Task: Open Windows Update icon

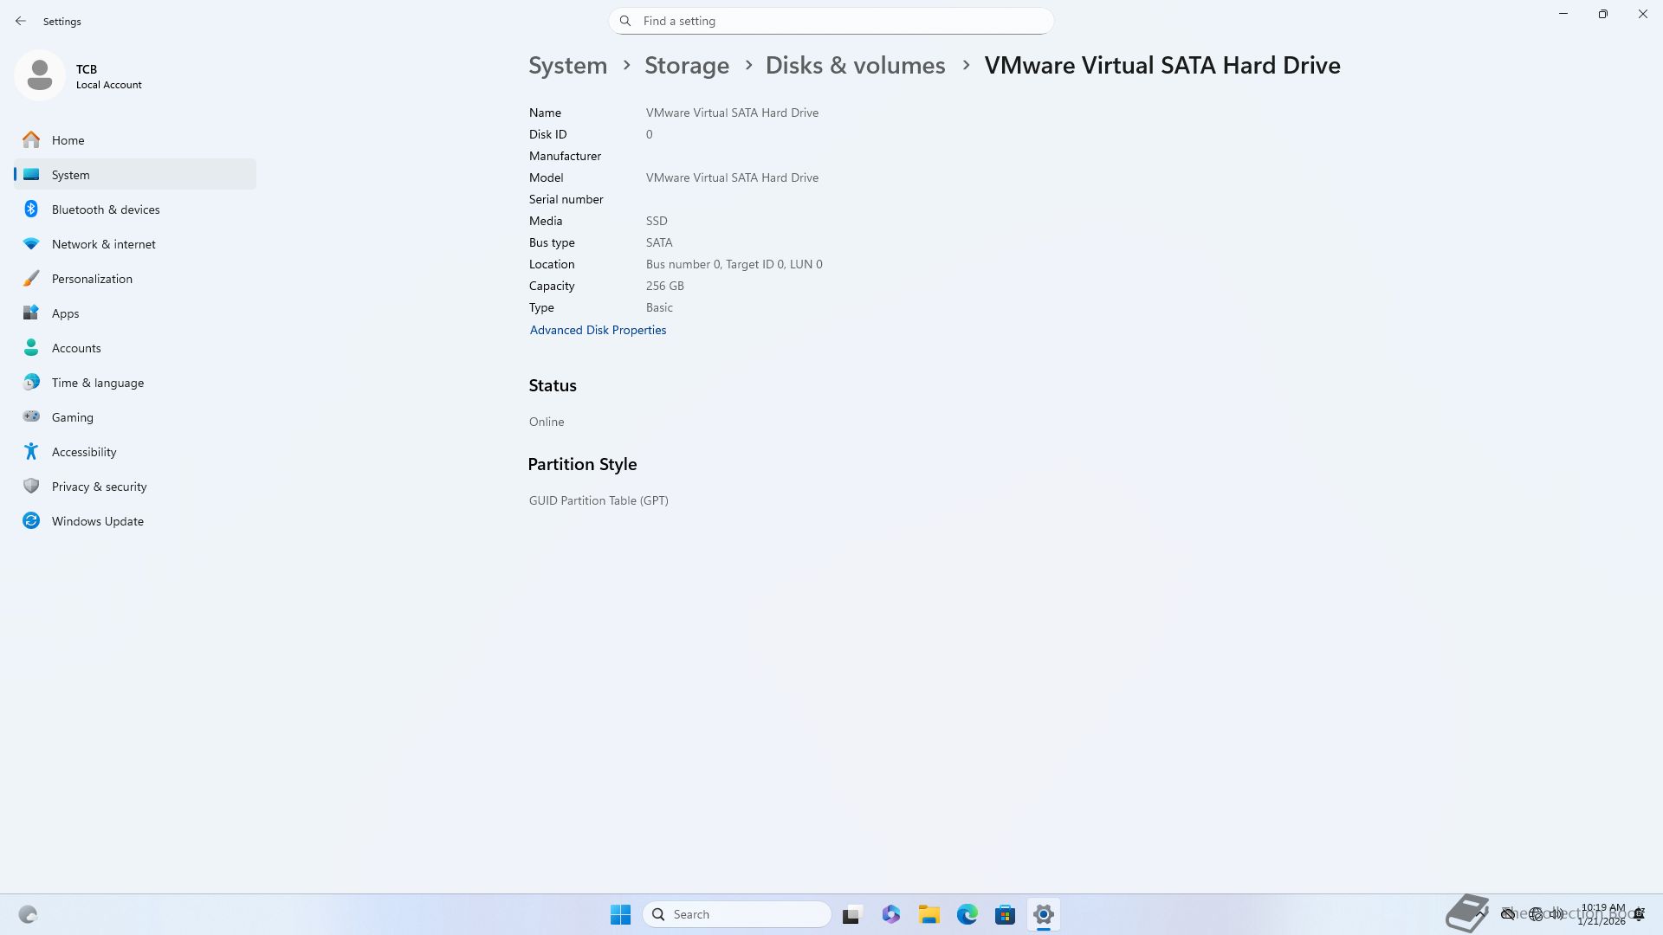Action: [31, 521]
